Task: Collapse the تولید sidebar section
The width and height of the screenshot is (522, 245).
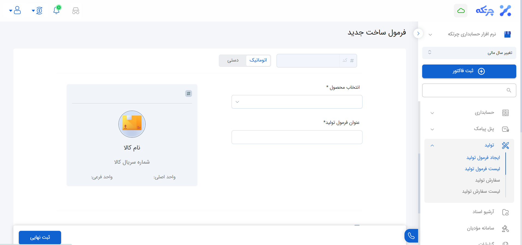Action: tap(432, 145)
